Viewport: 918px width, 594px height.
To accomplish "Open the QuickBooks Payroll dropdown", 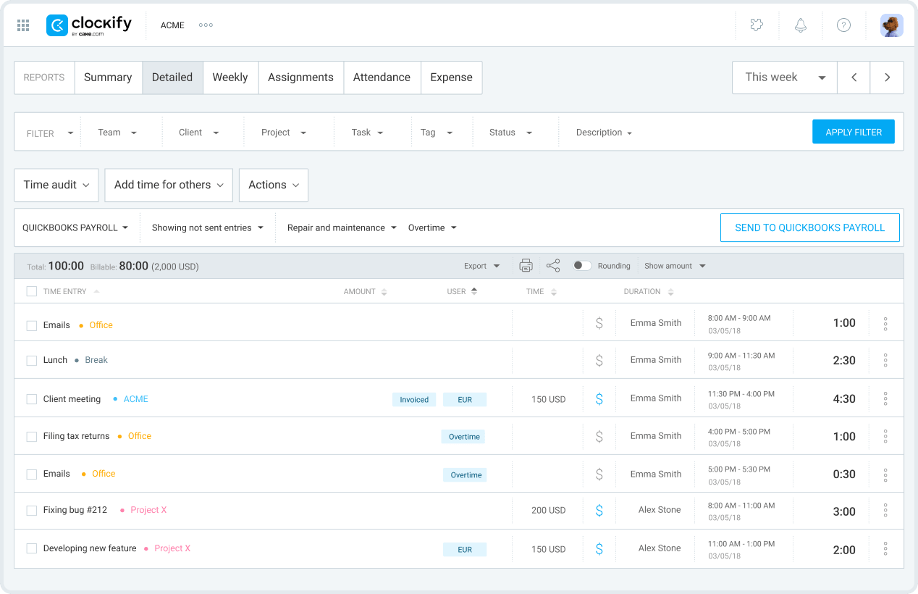I will pyautogui.click(x=75, y=227).
